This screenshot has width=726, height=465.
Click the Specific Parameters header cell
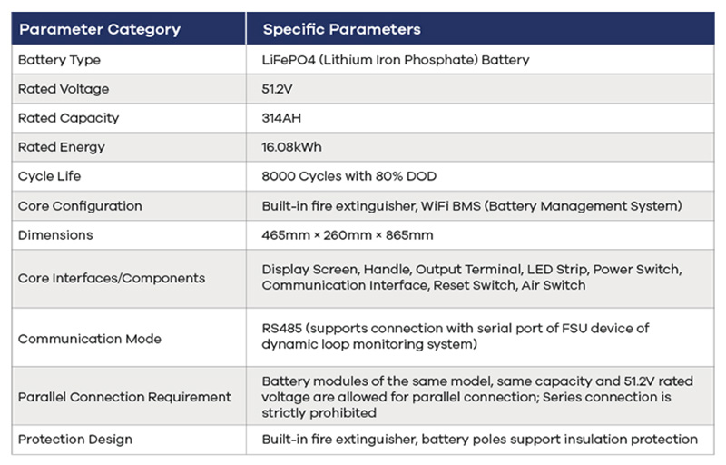(x=481, y=29)
